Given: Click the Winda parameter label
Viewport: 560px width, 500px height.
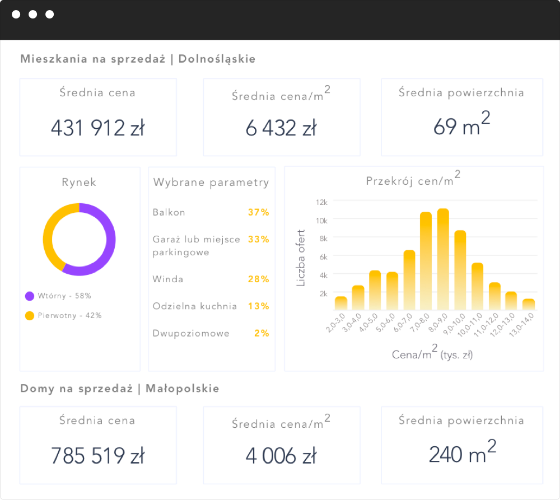Looking at the screenshot, I should (168, 279).
